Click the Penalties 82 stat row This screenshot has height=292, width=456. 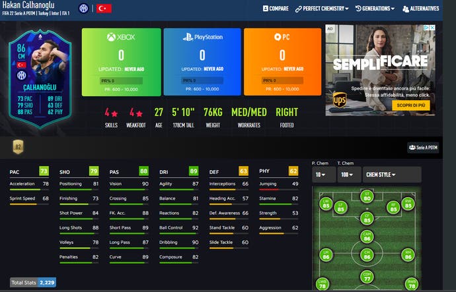79,258
